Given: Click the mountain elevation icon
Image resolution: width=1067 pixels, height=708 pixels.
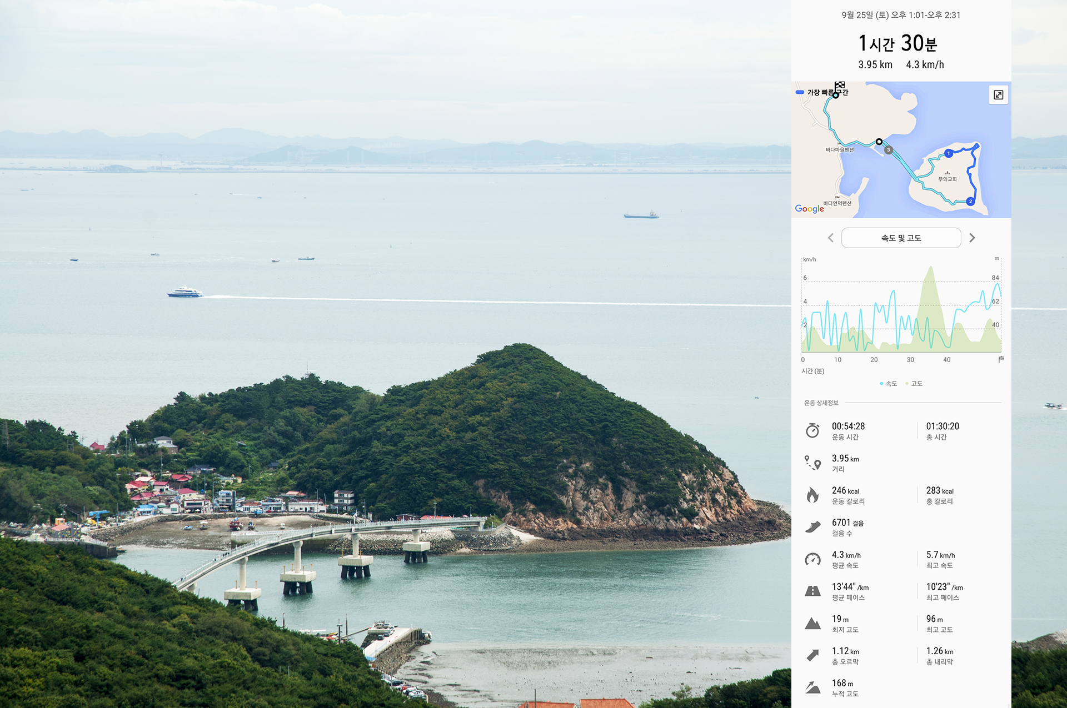Looking at the screenshot, I should tap(812, 624).
